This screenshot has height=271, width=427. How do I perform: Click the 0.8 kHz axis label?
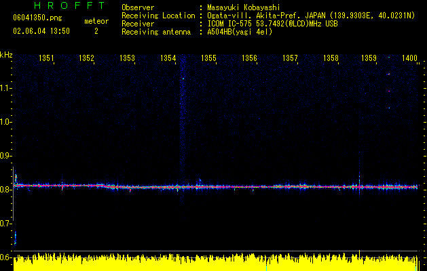(5, 190)
